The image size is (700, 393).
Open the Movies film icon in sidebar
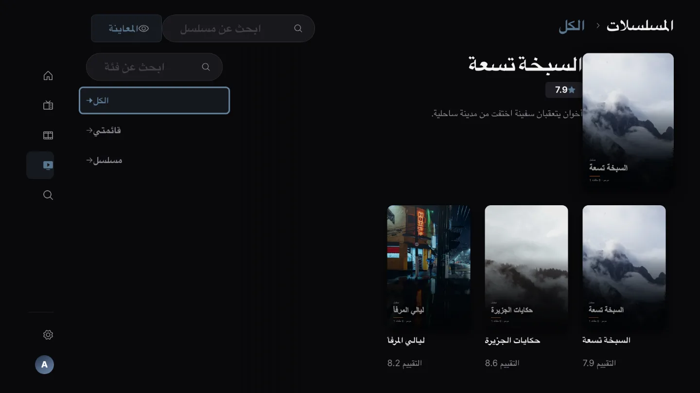coord(48,135)
